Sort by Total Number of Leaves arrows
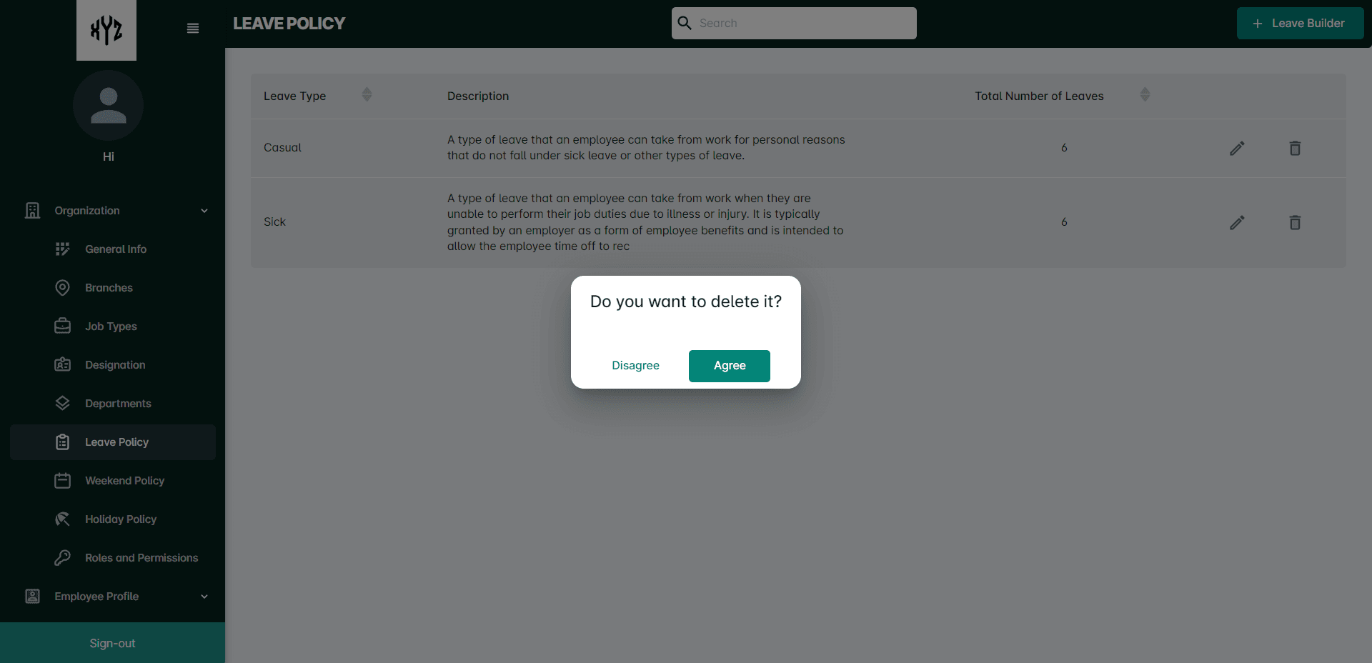 [x=1145, y=94]
